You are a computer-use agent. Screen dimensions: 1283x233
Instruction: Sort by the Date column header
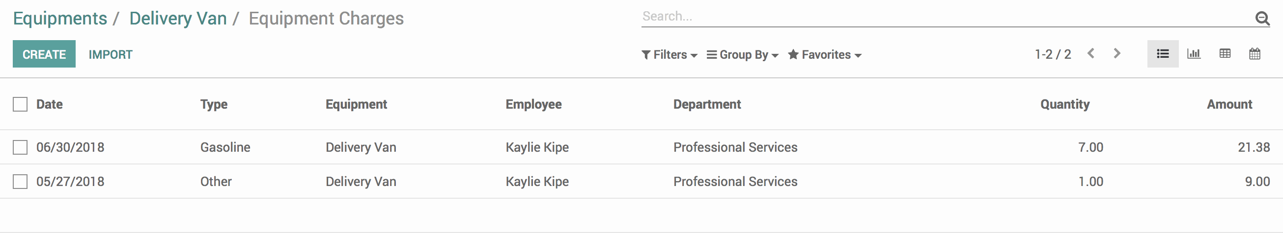pos(49,104)
